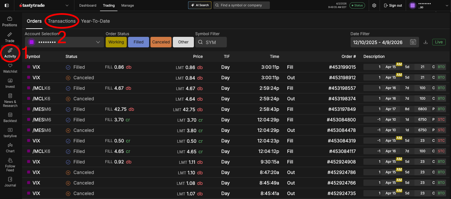Click the download export icon
The height and width of the screenshot is (199, 451).
pyautogui.click(x=426, y=42)
